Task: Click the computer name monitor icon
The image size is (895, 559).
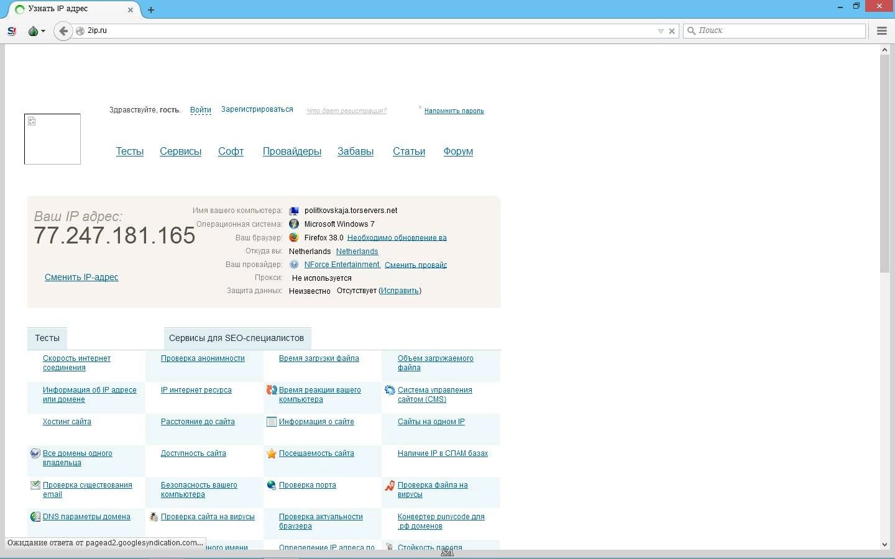Action: pos(294,211)
